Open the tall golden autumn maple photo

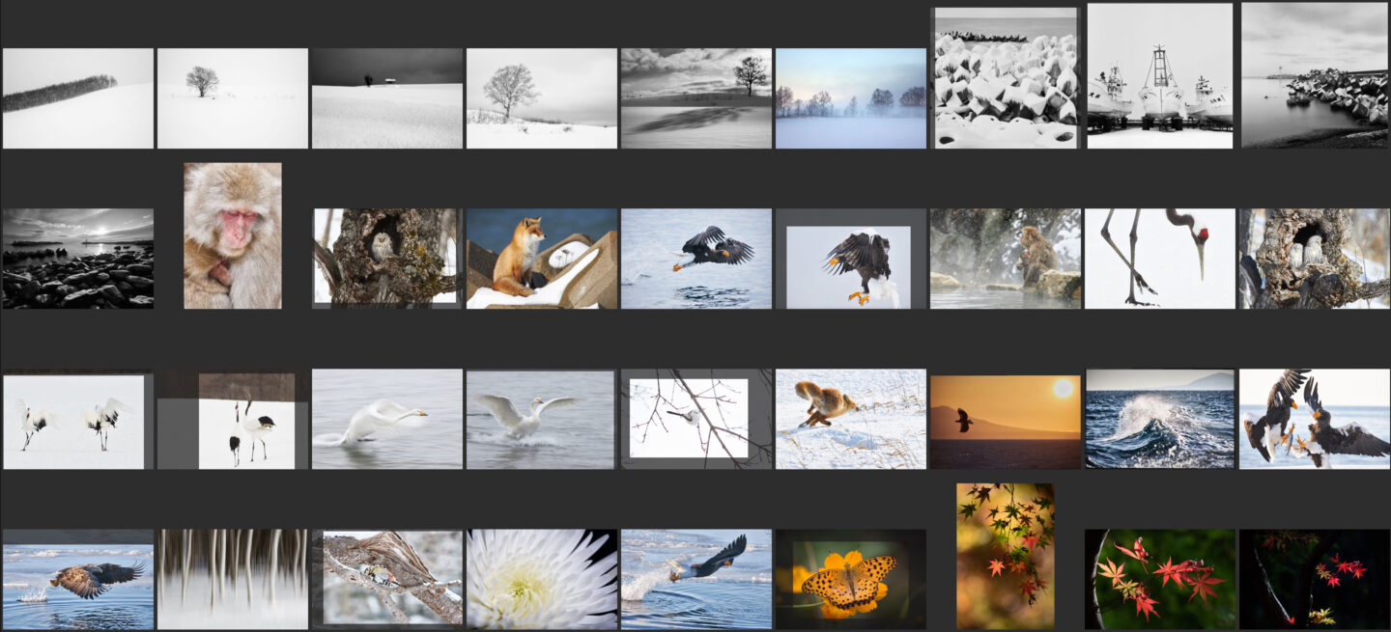[x=1005, y=556]
